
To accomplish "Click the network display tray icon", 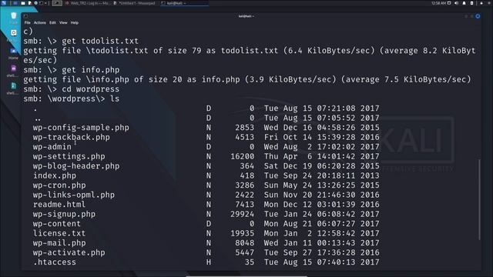I will tap(449, 3).
